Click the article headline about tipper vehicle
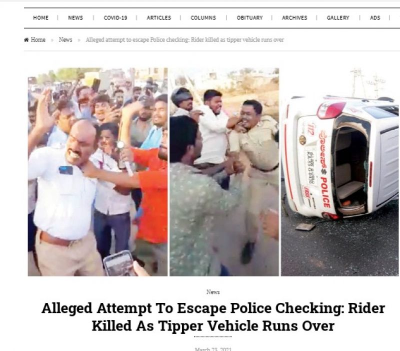The width and height of the screenshot is (400, 351). point(213,317)
